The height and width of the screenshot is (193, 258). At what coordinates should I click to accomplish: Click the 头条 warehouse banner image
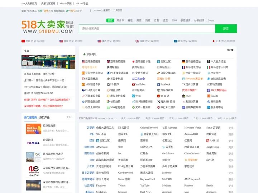point(48,62)
